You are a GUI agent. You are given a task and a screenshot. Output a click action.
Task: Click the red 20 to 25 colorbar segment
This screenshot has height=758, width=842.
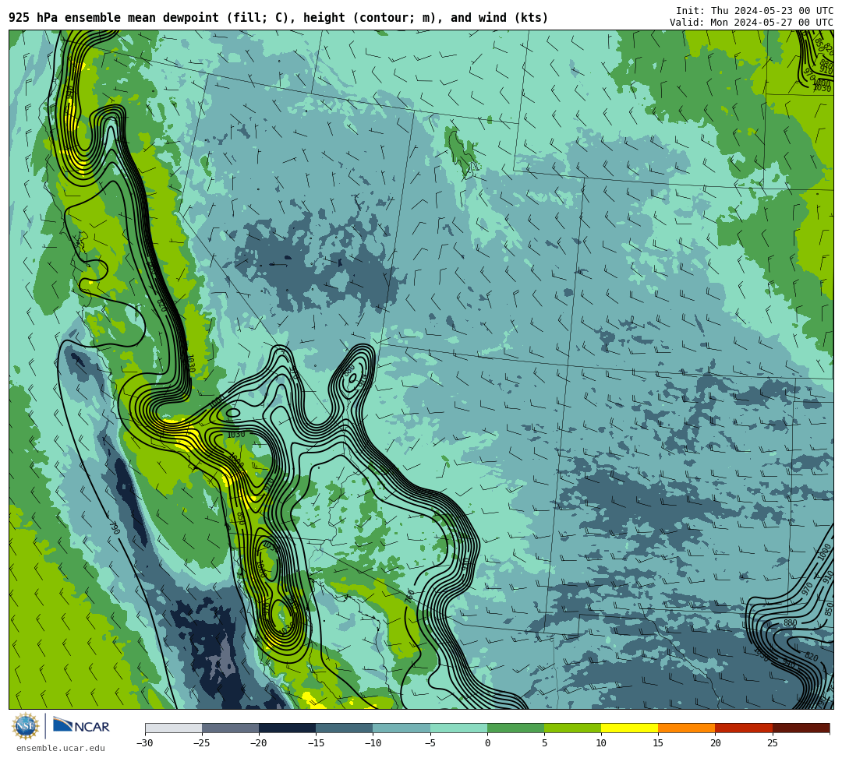[x=744, y=728]
